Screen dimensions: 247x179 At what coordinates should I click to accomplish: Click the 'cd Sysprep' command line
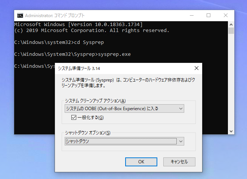coord(59,42)
